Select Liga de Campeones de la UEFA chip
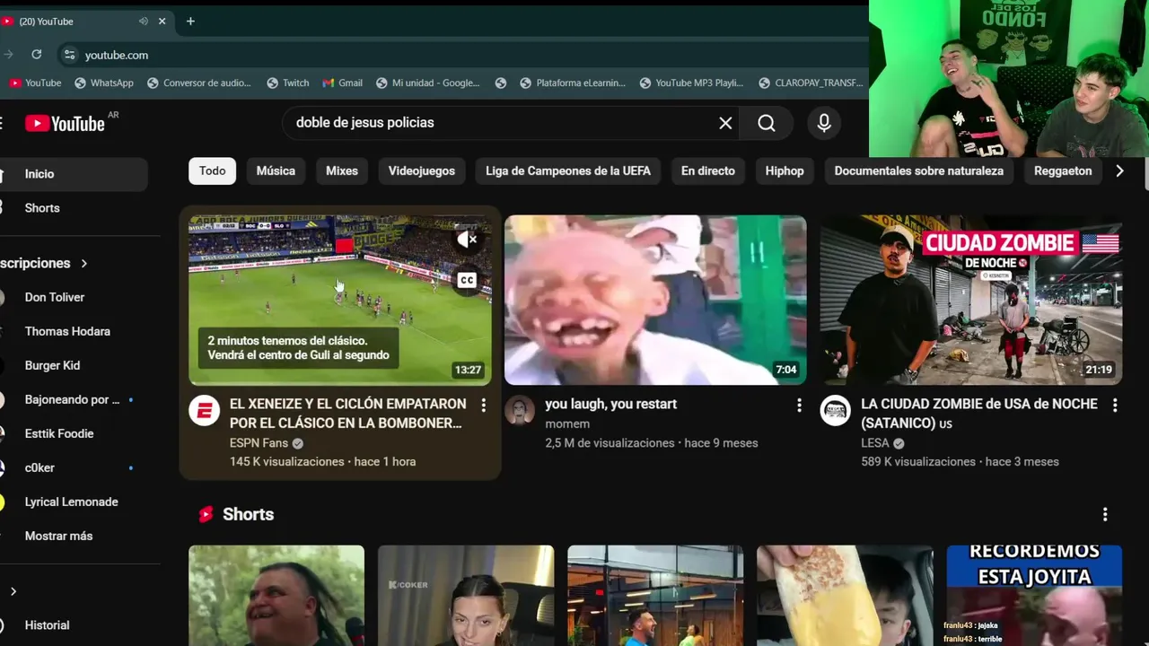Image resolution: width=1149 pixels, height=646 pixels. point(568,170)
